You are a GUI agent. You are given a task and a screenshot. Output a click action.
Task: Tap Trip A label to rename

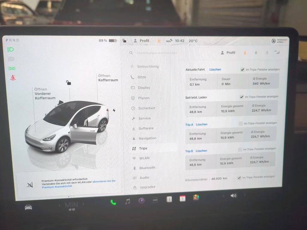coord(189,125)
